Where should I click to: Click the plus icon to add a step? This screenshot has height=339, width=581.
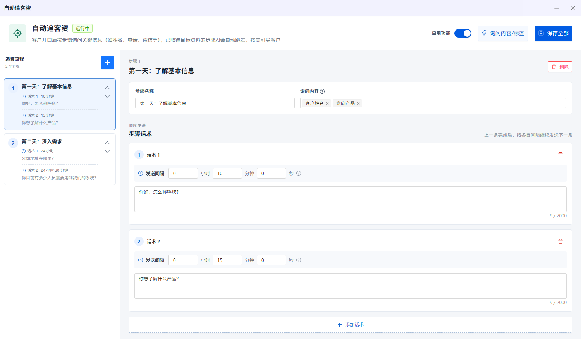tap(108, 62)
